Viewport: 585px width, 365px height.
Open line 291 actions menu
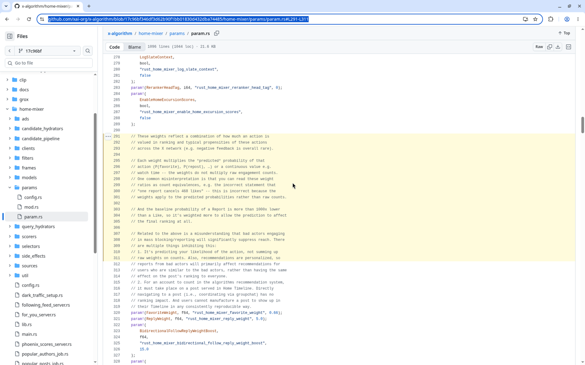[108, 136]
